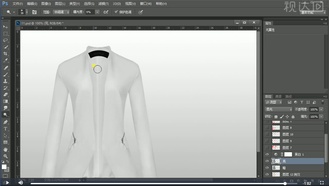Switch to the 通道 tab

[278, 96]
